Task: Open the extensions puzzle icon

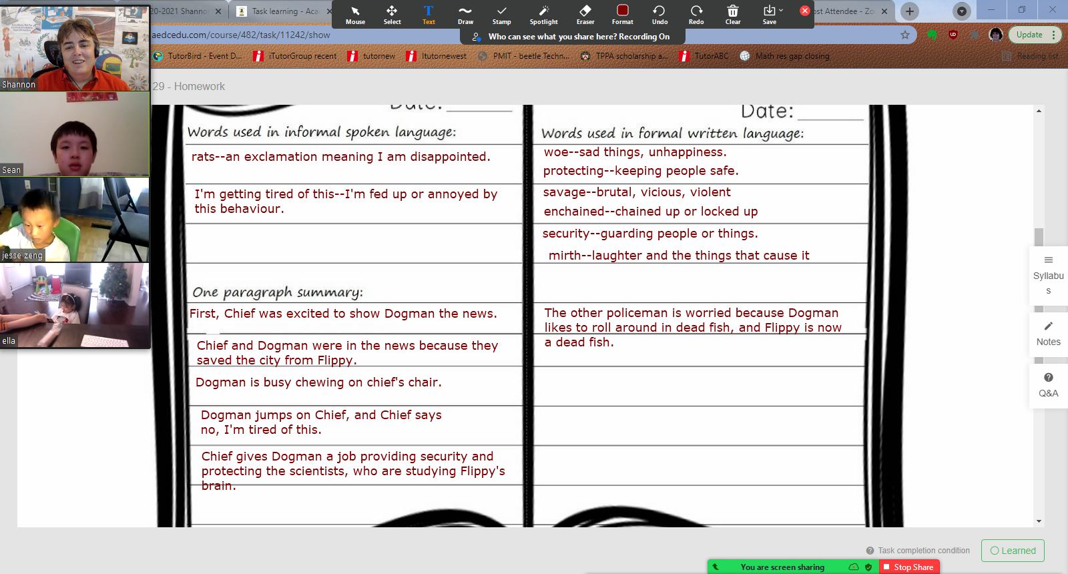Action: [975, 35]
